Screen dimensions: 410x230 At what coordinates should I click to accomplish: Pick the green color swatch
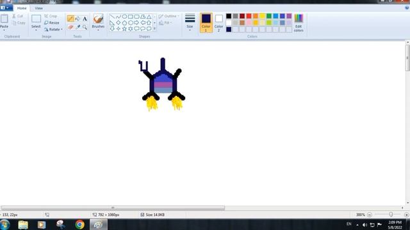coord(269,16)
